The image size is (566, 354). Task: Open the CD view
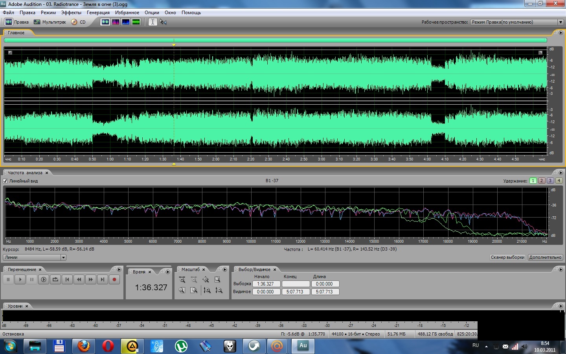tap(79, 22)
